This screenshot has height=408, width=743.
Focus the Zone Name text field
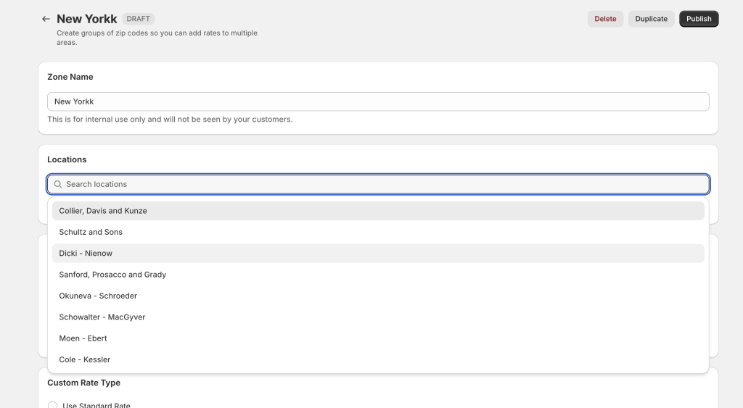tap(377, 101)
